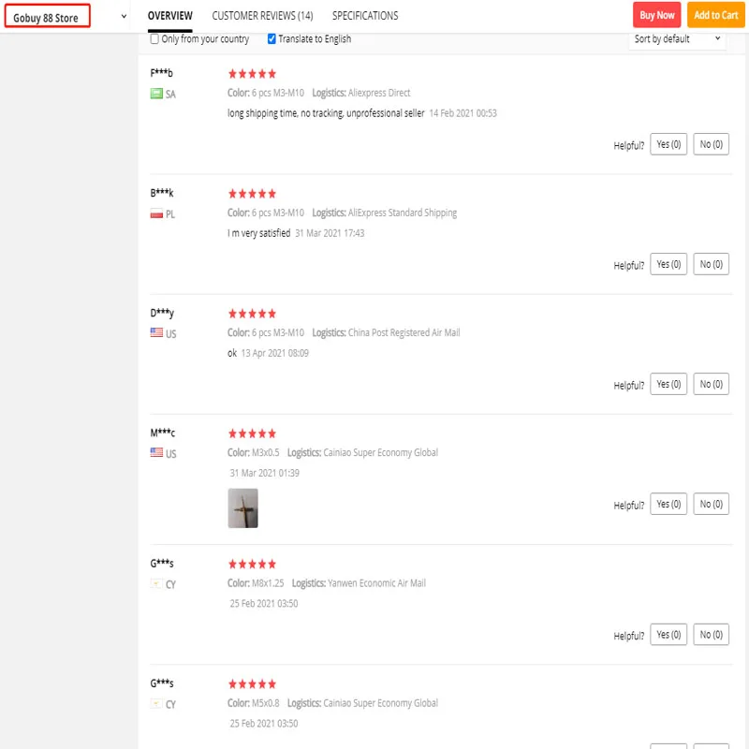
Task: Click the five-star rating in F***b's review
Action: click(252, 74)
